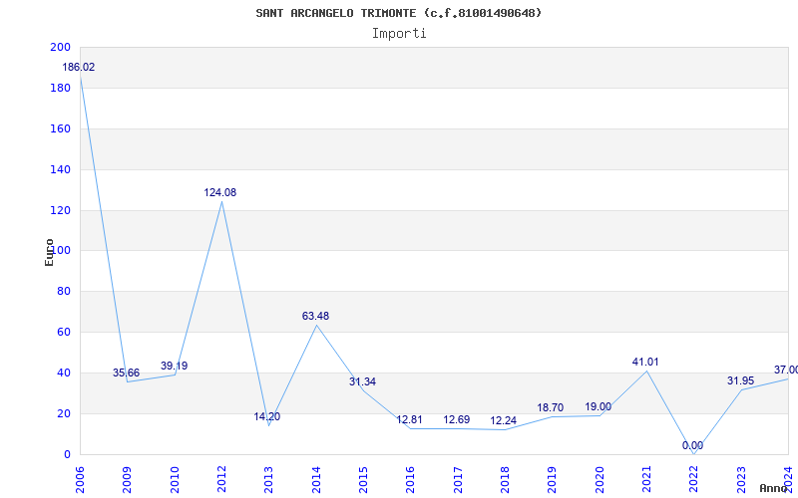Click the 35.66 value label
This screenshot has width=798, height=498.
coord(126,373)
